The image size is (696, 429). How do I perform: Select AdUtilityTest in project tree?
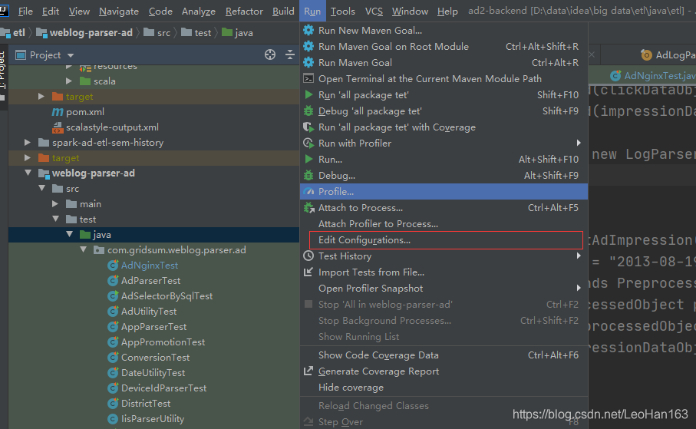tap(149, 312)
